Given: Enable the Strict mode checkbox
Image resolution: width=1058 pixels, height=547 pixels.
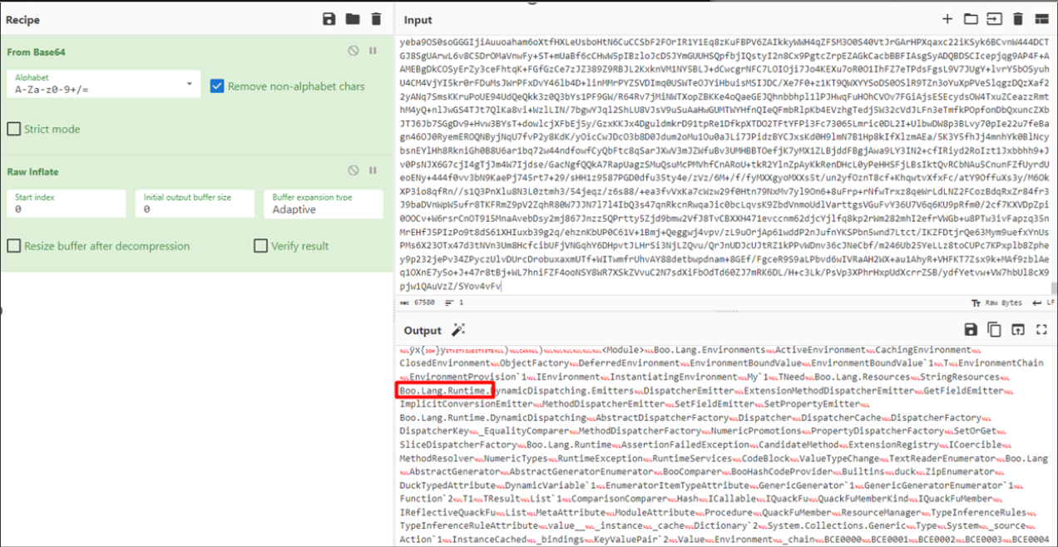Looking at the screenshot, I should pyautogui.click(x=14, y=129).
